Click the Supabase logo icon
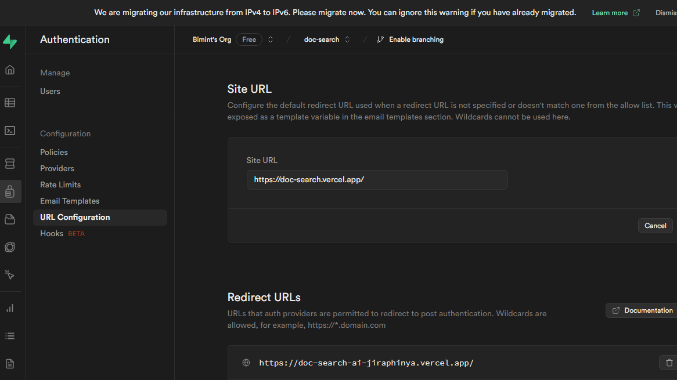 pos(10,42)
